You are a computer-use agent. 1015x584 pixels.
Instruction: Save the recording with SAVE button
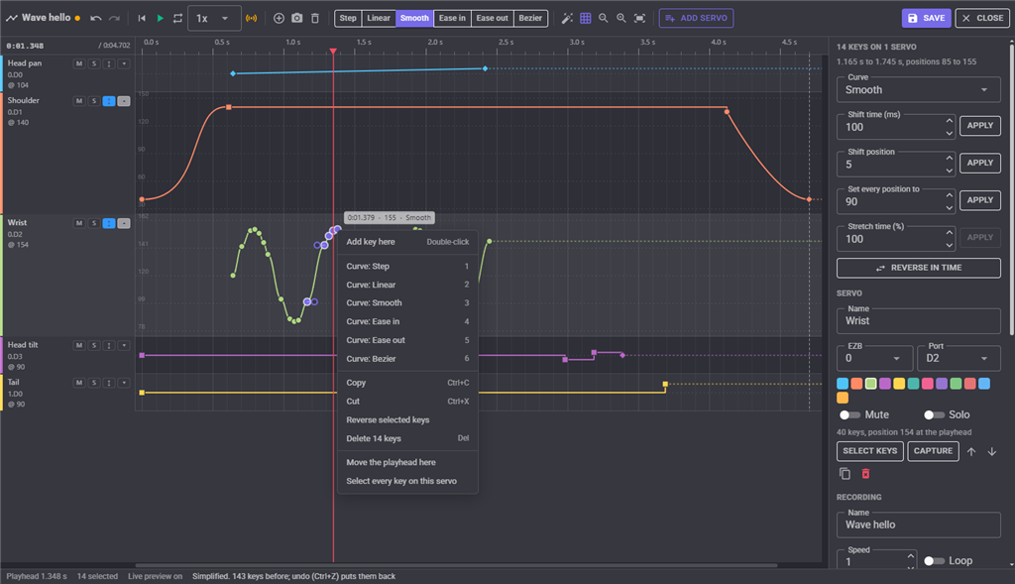click(x=926, y=18)
